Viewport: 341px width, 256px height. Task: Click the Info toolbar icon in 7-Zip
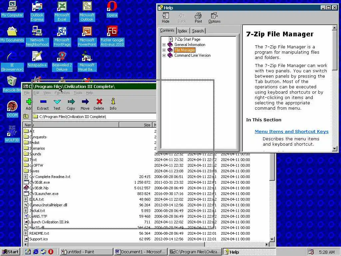point(113,104)
